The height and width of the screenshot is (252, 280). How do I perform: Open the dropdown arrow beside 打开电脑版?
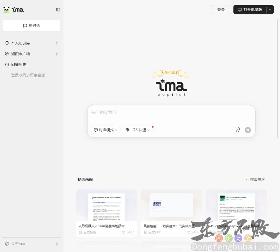(270, 10)
